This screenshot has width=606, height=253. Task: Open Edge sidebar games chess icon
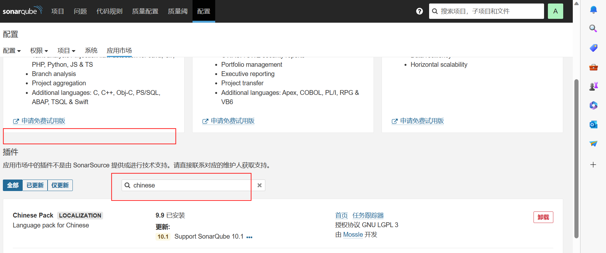pos(593,86)
